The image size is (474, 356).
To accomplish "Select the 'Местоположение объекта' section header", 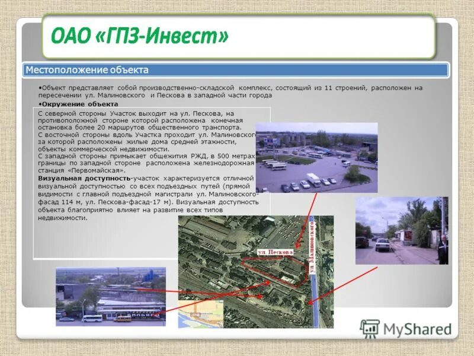I will click(236, 70).
